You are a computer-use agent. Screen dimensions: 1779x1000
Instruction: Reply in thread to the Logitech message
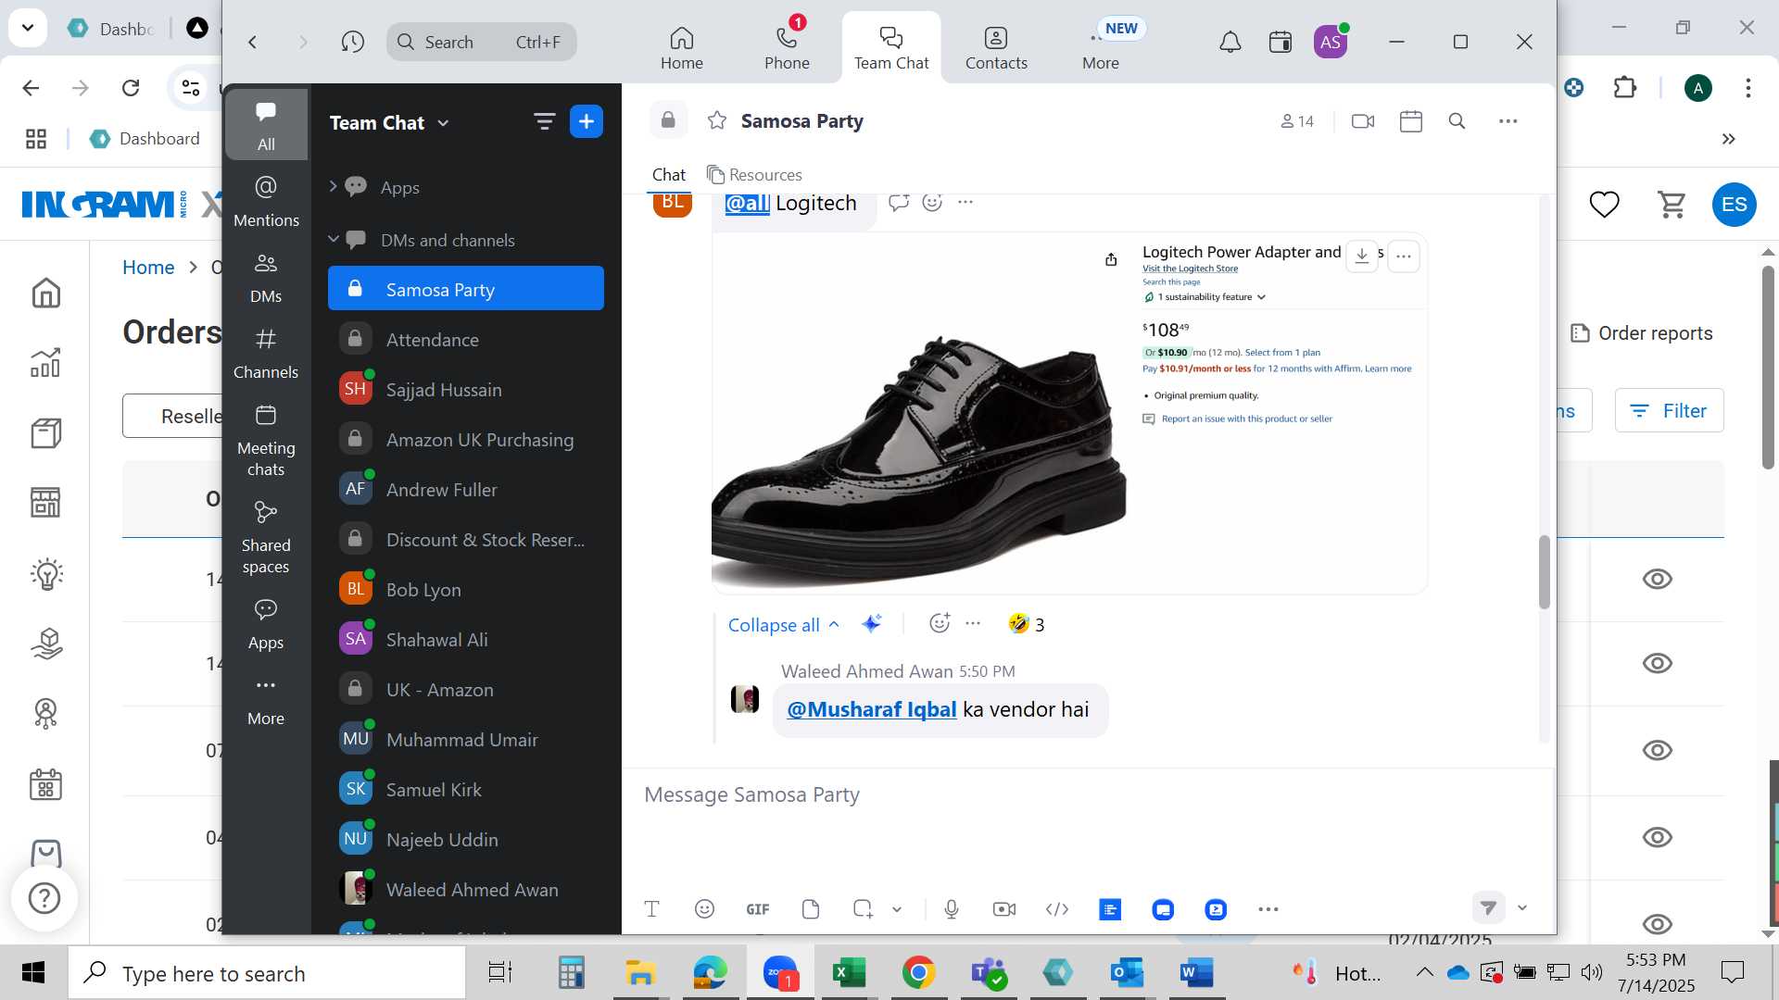pos(899,203)
